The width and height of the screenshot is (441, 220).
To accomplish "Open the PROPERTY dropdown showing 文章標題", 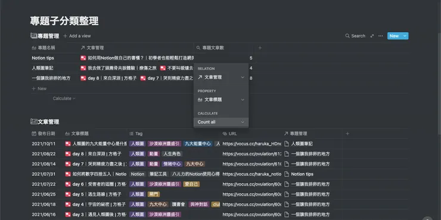I will 221,100.
